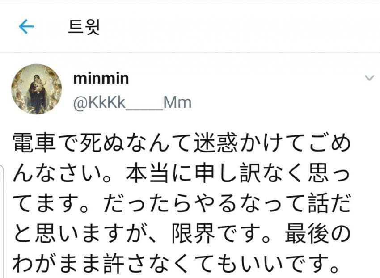Open the tweet options chevron
Screen dimensions: 380x278
(369, 78)
